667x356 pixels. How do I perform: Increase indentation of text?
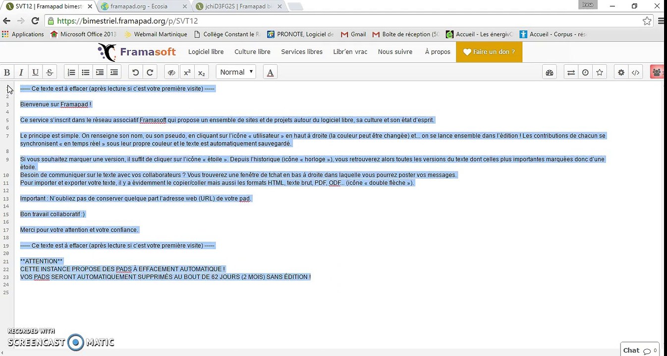pos(100,72)
